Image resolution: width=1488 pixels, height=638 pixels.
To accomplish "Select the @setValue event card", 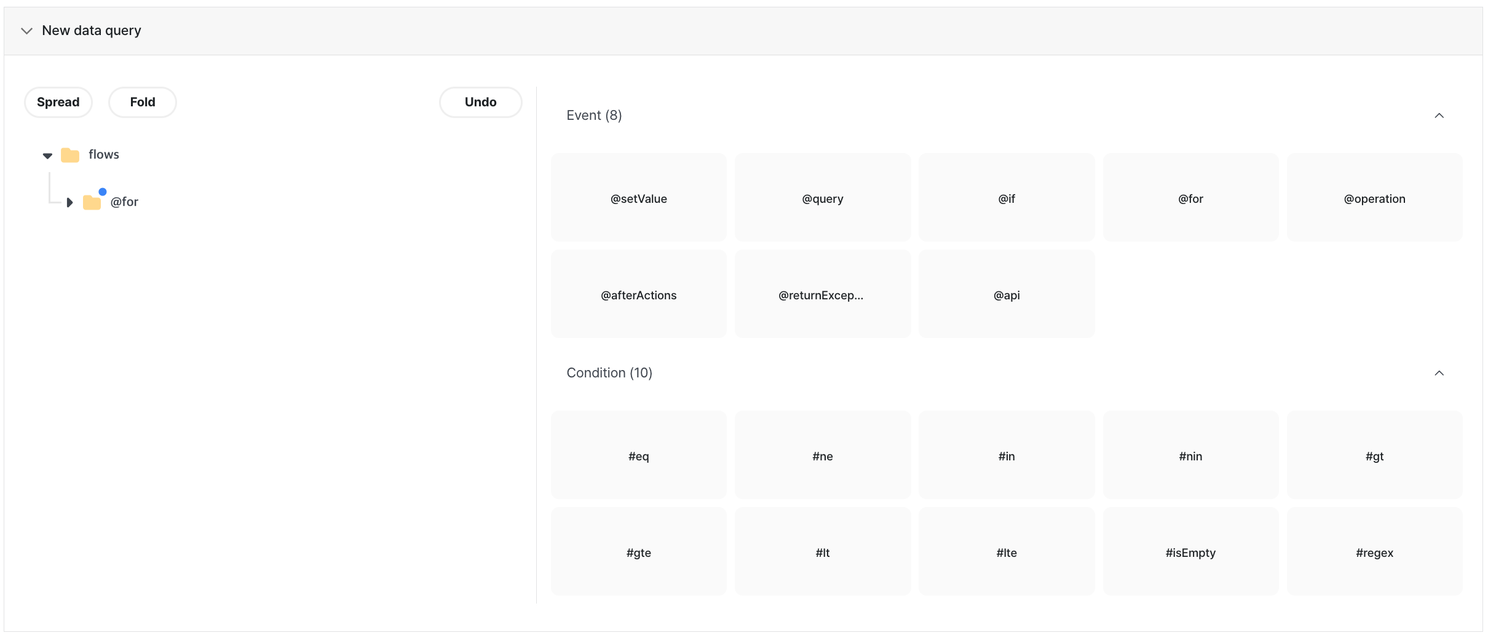I will (639, 198).
